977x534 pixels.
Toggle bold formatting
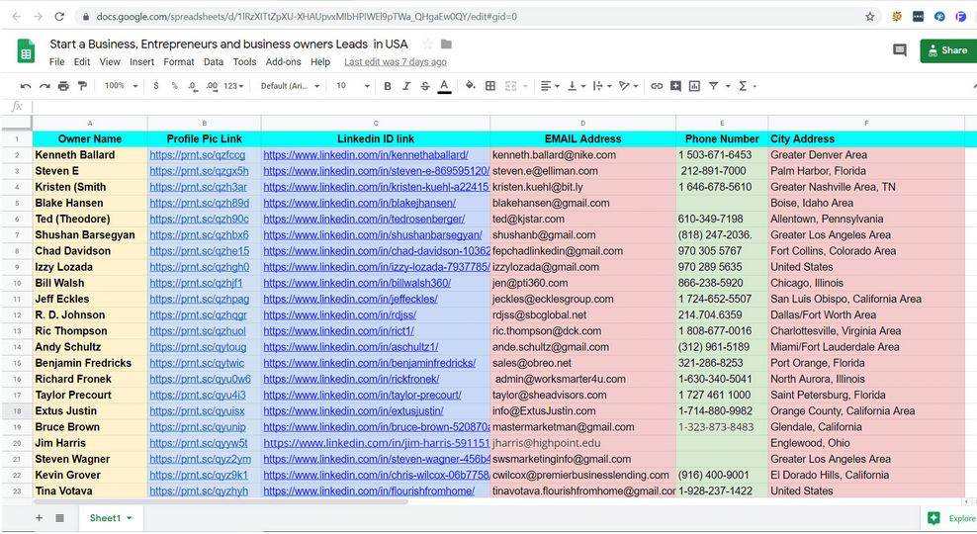tap(387, 86)
